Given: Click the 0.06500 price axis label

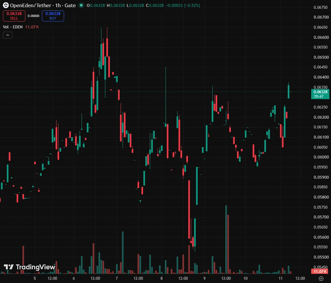Looking at the screenshot, I should point(321,57).
